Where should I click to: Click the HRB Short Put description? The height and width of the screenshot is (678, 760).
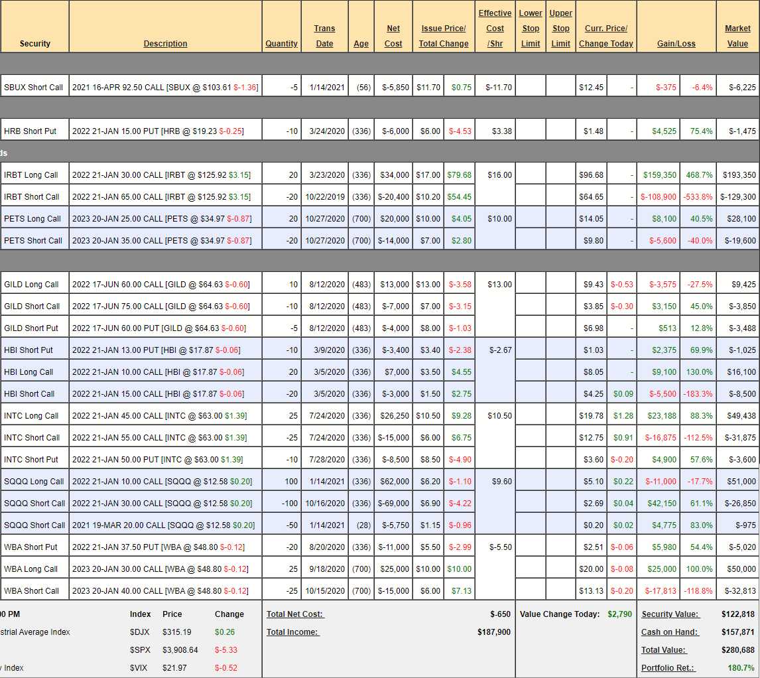(158, 131)
